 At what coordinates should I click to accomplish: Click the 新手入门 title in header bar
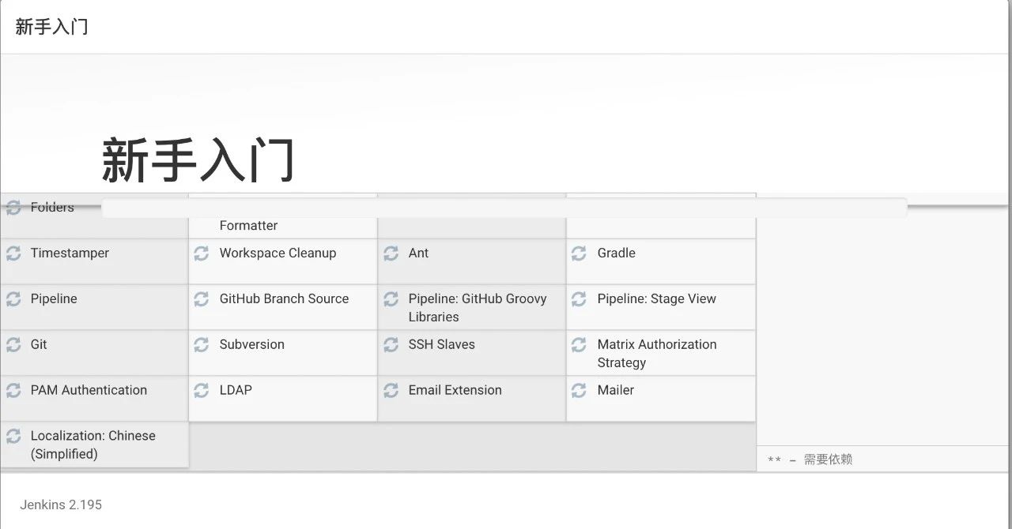coord(51,27)
